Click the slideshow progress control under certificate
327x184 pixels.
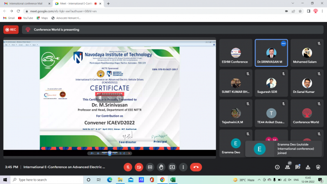110,153
